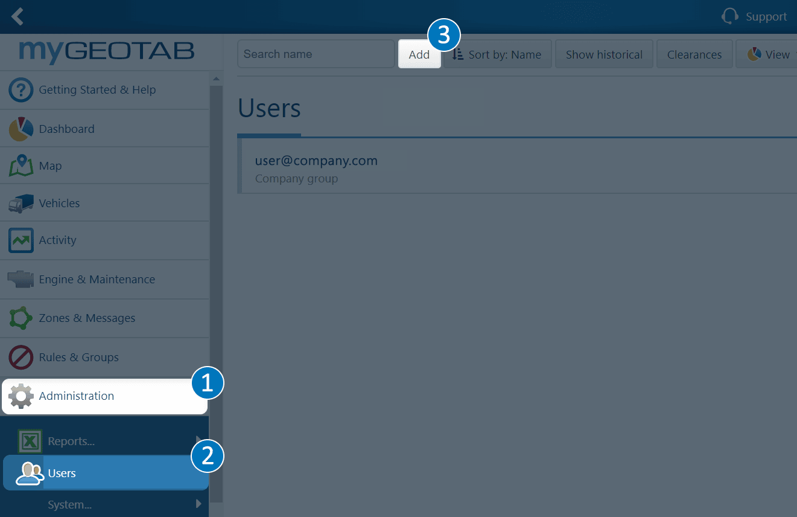Select the Rules & Groups prohibition icon

coord(21,358)
